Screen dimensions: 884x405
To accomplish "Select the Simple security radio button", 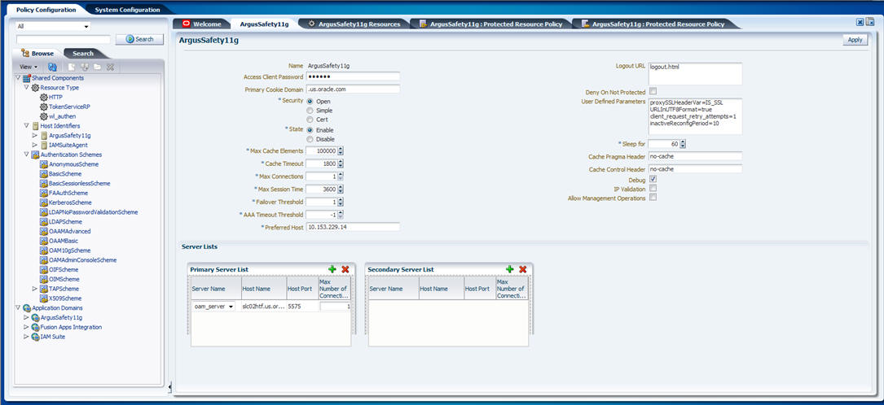I will [x=310, y=111].
